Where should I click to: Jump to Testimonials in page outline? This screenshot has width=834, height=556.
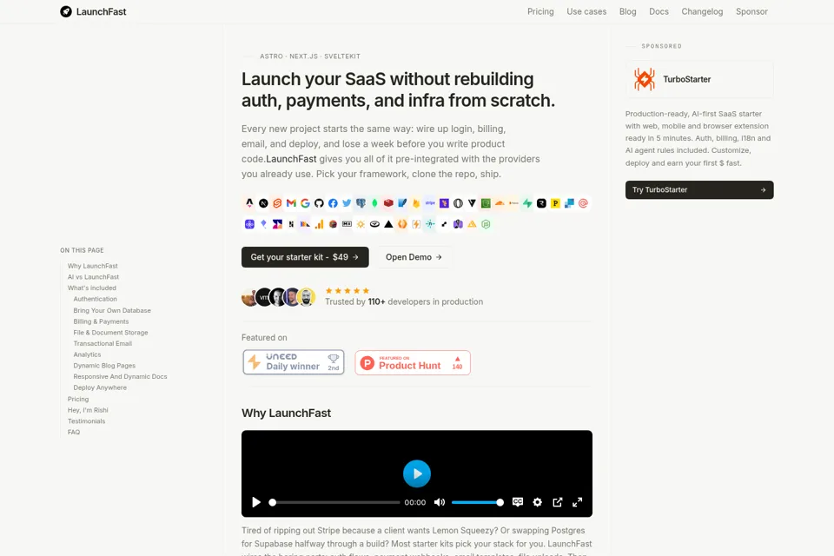(86, 421)
